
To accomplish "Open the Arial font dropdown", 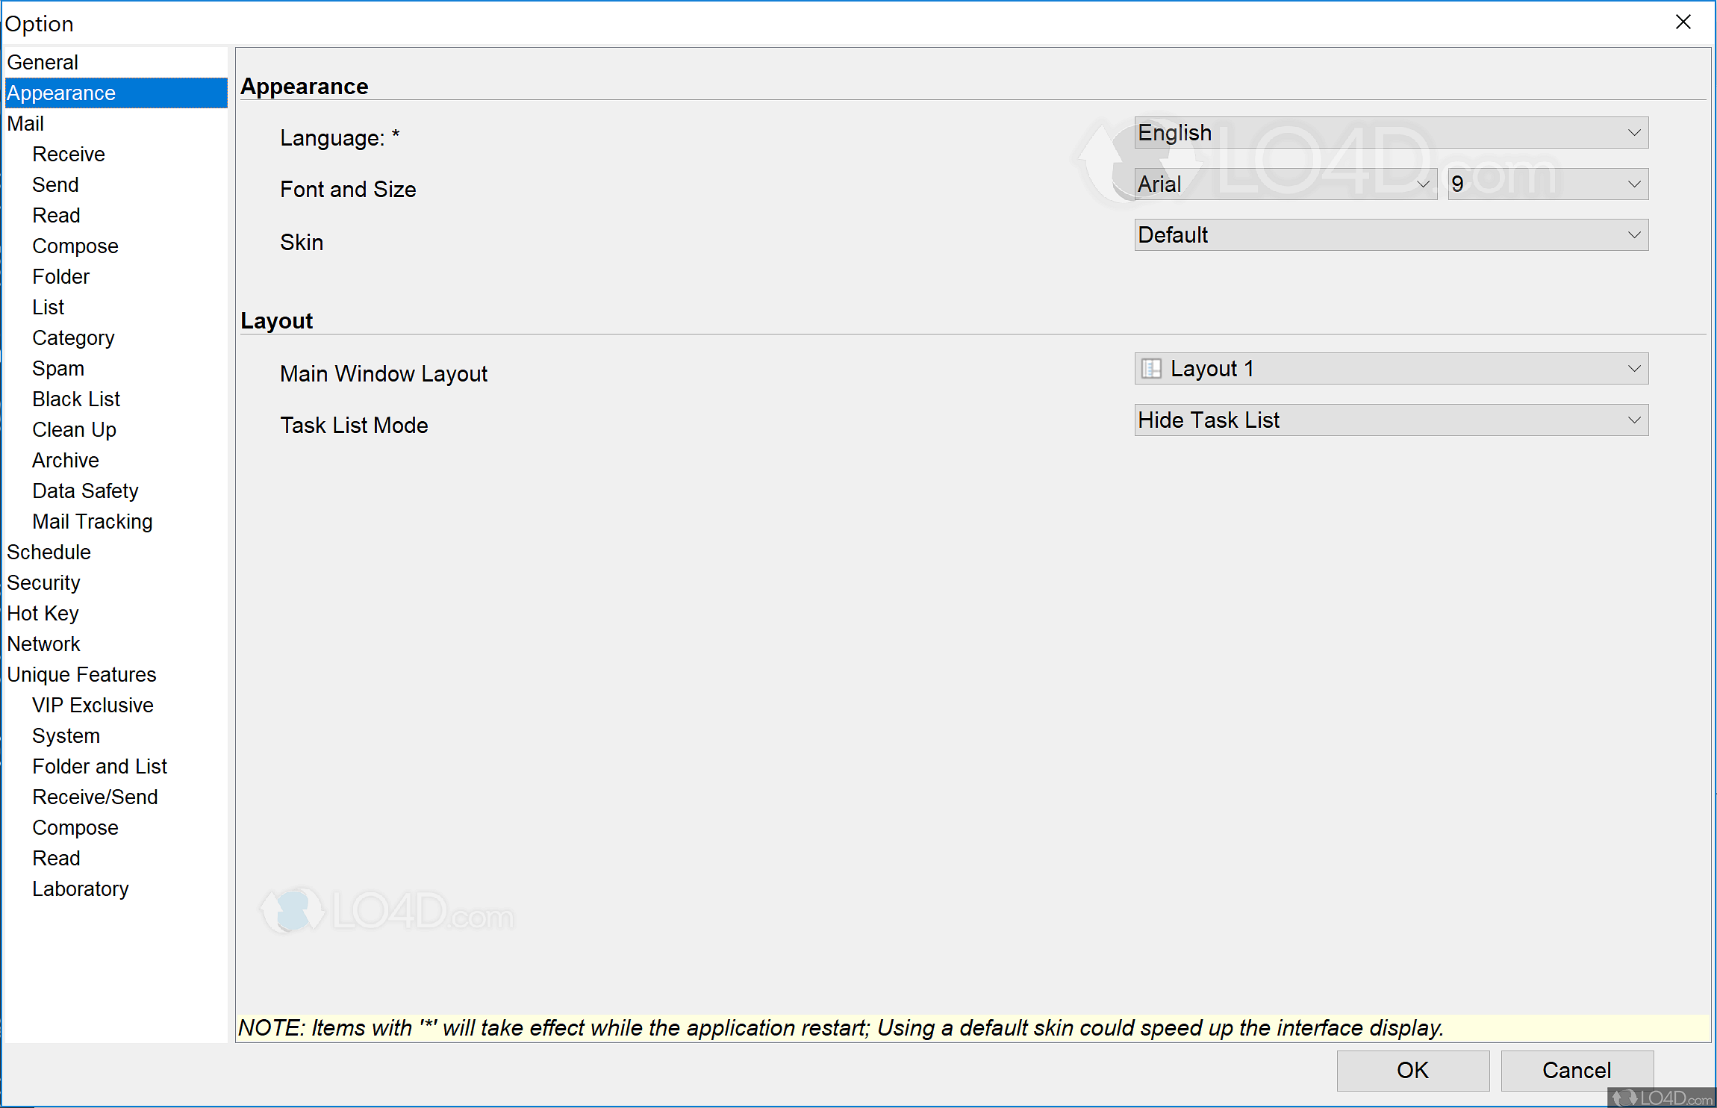I will coord(1285,184).
